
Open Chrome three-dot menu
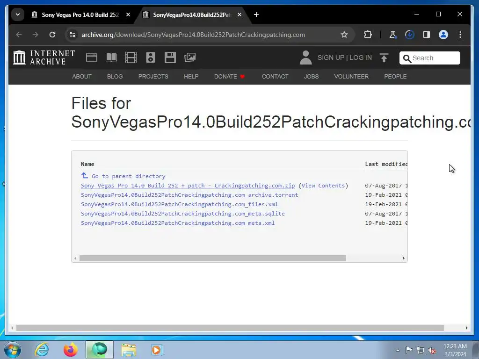(x=460, y=35)
